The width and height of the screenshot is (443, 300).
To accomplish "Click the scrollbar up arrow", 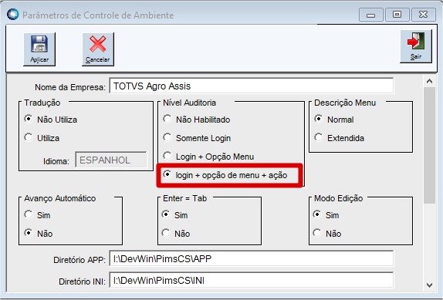I will click(429, 82).
